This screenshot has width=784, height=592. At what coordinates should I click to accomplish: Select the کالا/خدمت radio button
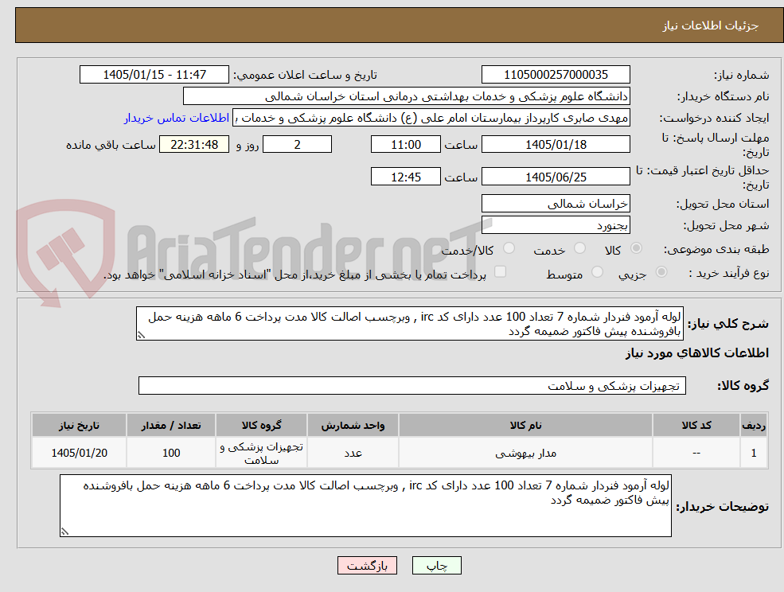pyautogui.click(x=509, y=248)
